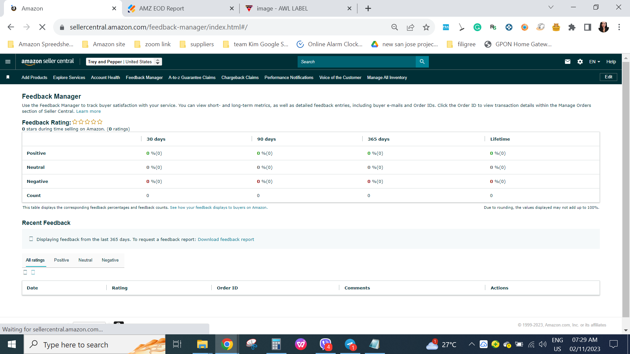Image resolution: width=630 pixels, height=354 pixels.
Task: Go back to the previous page
Action: [11, 27]
